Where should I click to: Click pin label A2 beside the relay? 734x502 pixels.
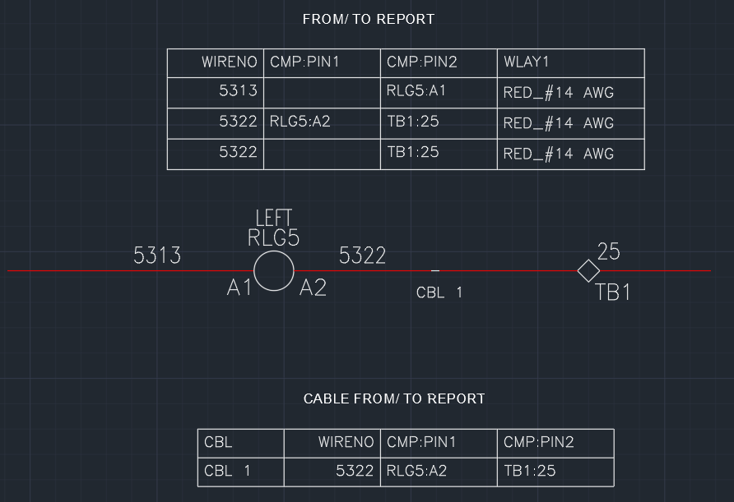[313, 288]
